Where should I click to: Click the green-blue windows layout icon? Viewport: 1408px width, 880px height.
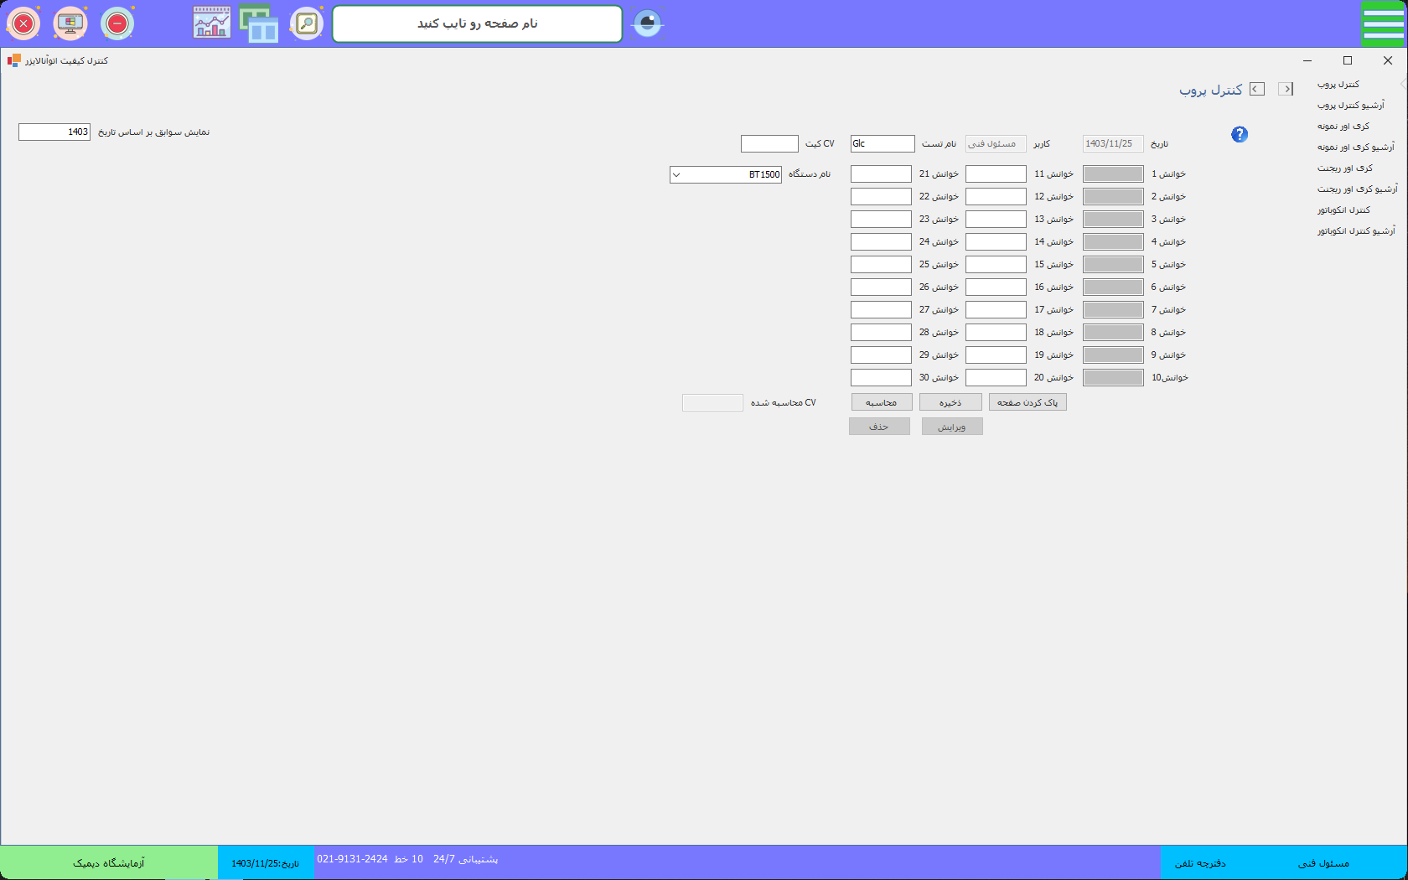[x=259, y=23]
